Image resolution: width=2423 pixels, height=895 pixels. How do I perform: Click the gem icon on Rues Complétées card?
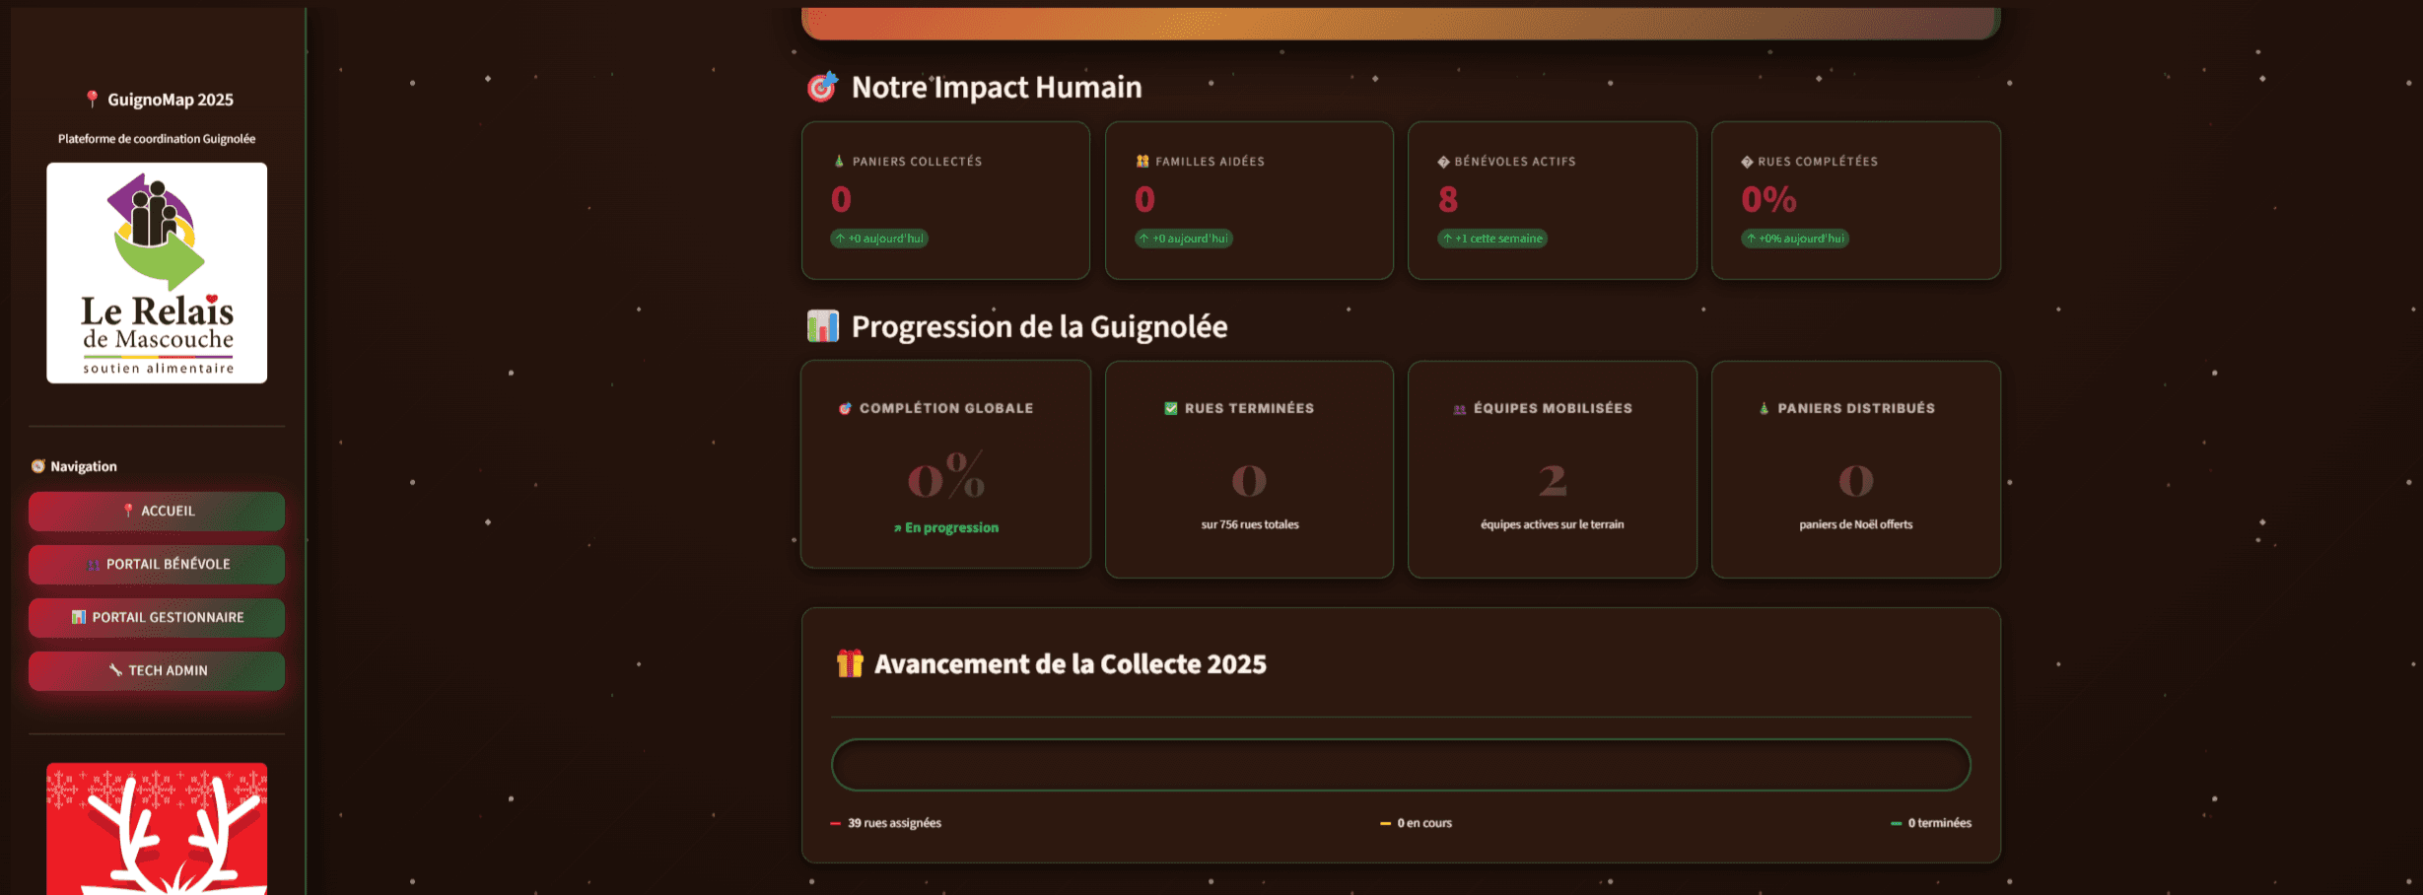(1746, 161)
